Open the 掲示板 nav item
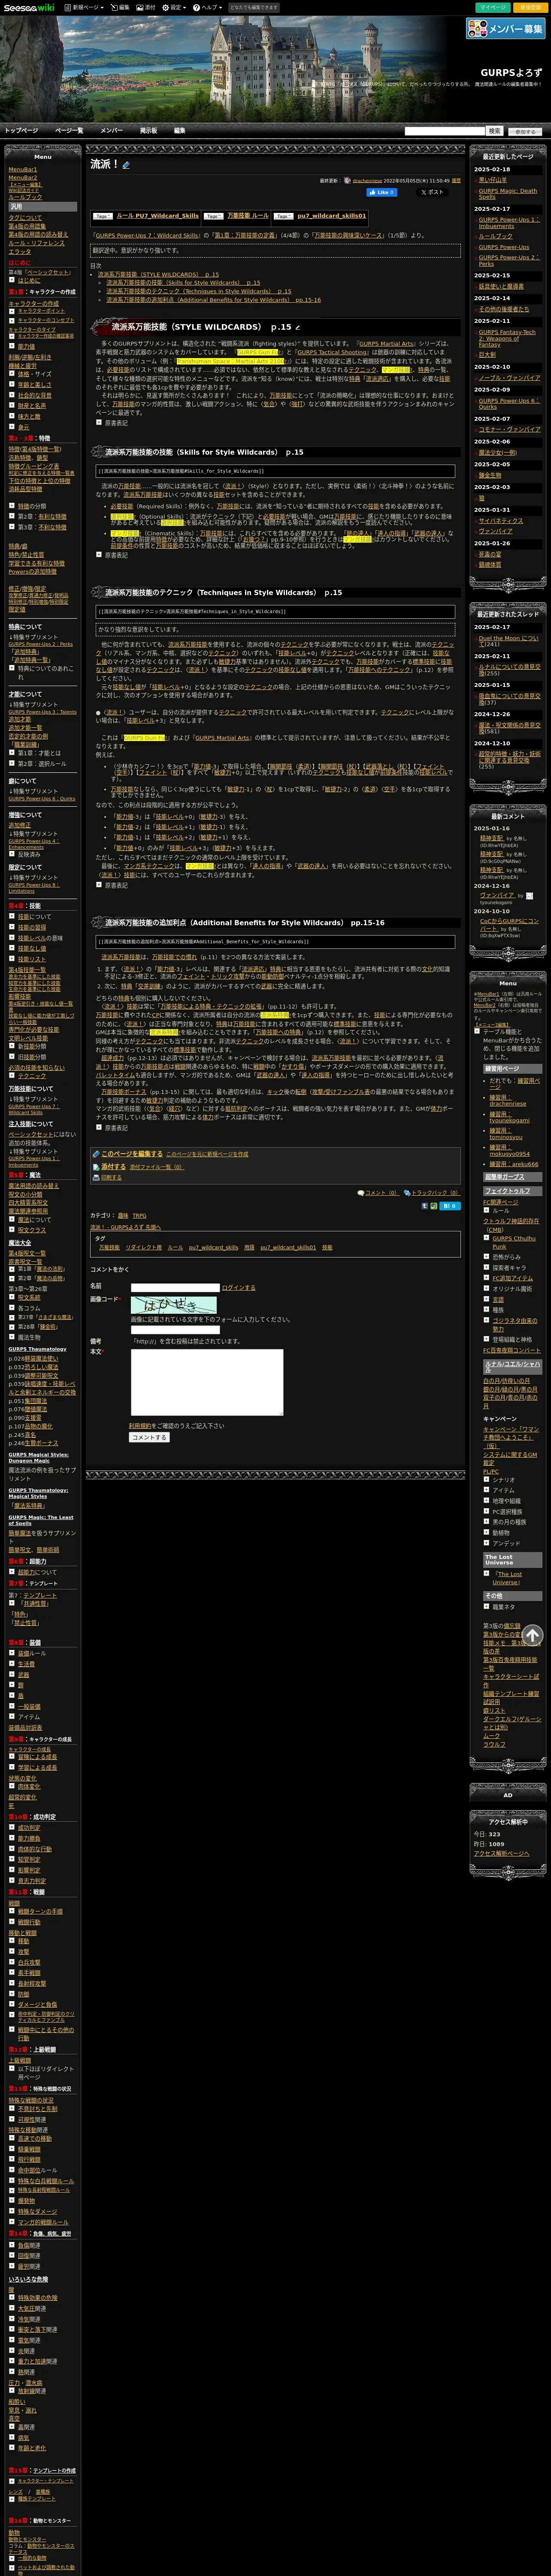This screenshot has height=2576, width=551. click(148, 130)
